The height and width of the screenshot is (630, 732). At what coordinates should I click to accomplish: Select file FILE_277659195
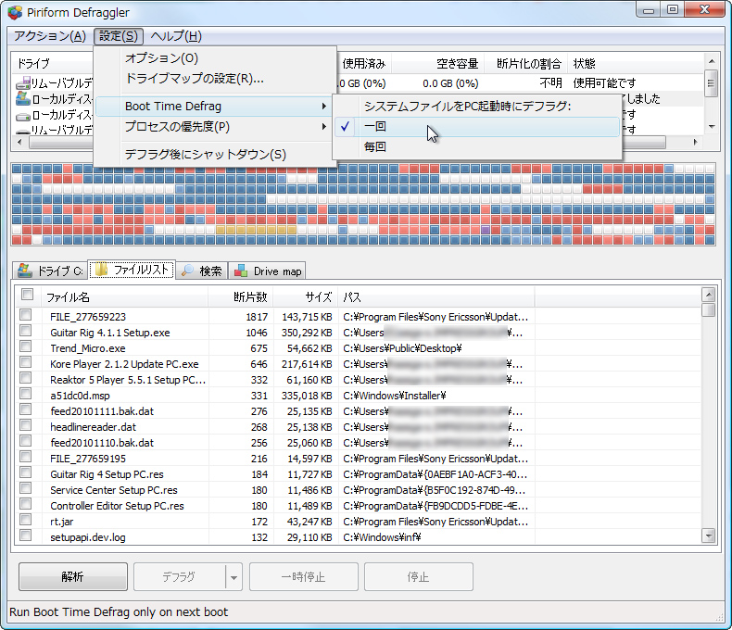pyautogui.click(x=88, y=459)
